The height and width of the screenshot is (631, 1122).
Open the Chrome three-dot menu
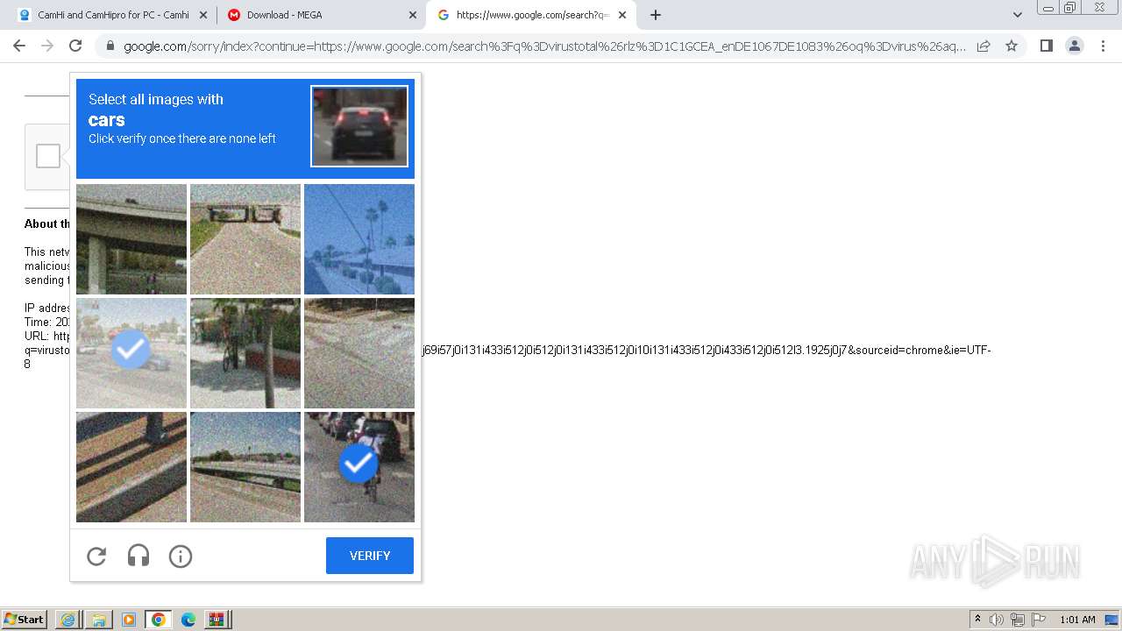tap(1103, 46)
